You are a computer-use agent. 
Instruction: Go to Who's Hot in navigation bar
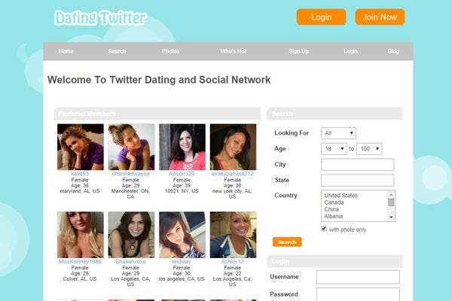pos(234,51)
